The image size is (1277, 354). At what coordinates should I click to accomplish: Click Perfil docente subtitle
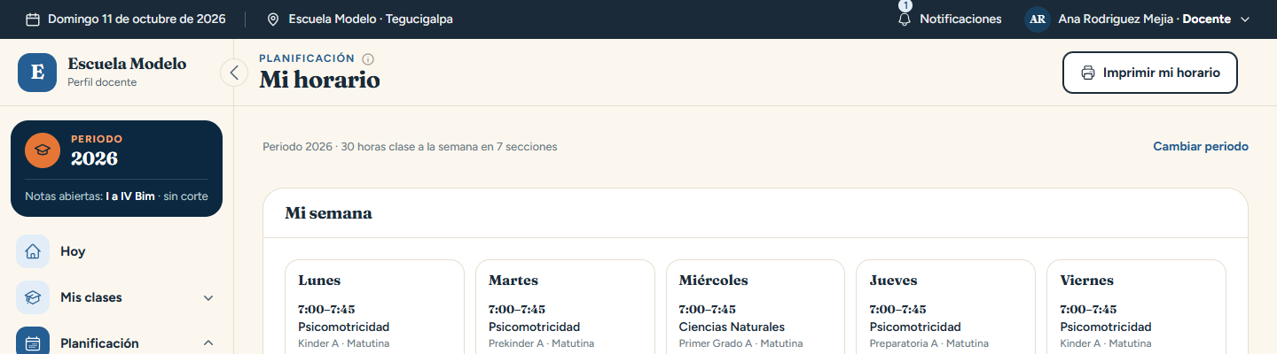102,82
